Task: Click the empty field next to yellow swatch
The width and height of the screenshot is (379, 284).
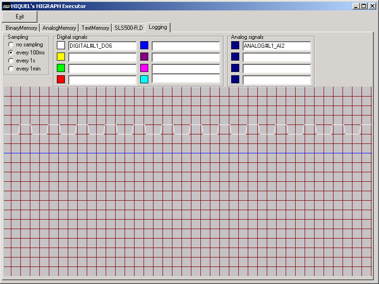Action: (102, 57)
